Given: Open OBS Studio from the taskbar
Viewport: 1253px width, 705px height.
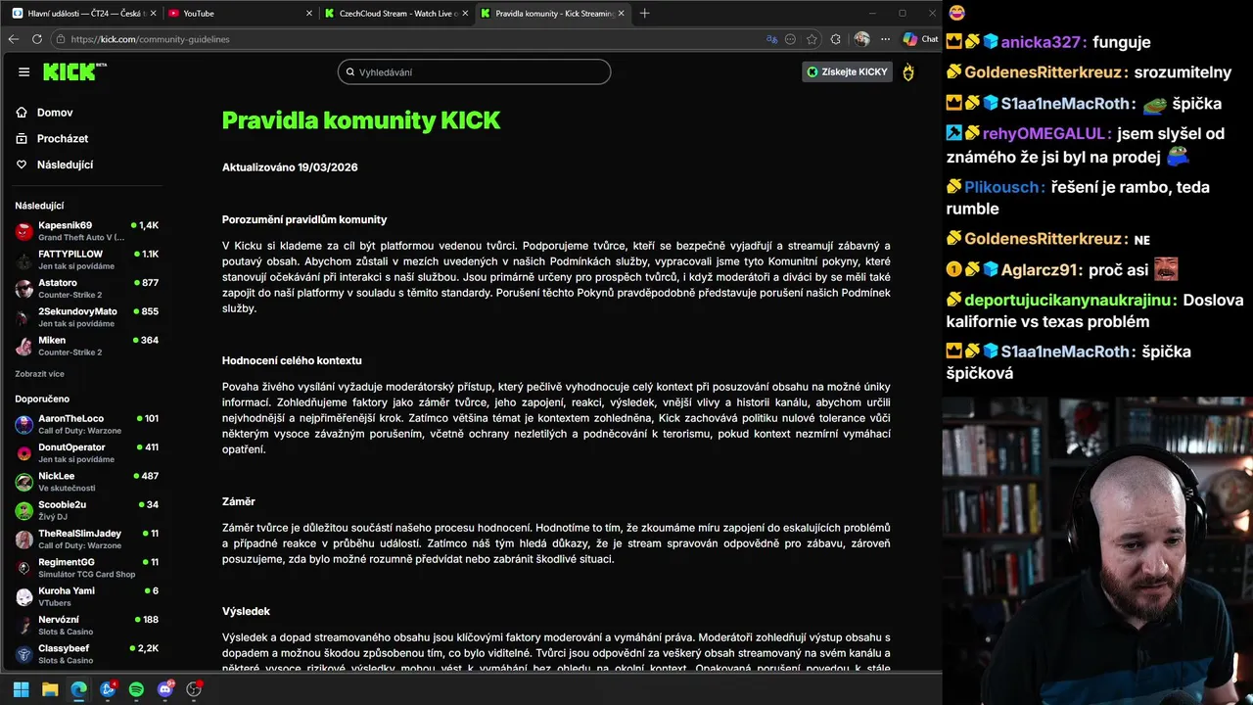Looking at the screenshot, I should pos(194,689).
